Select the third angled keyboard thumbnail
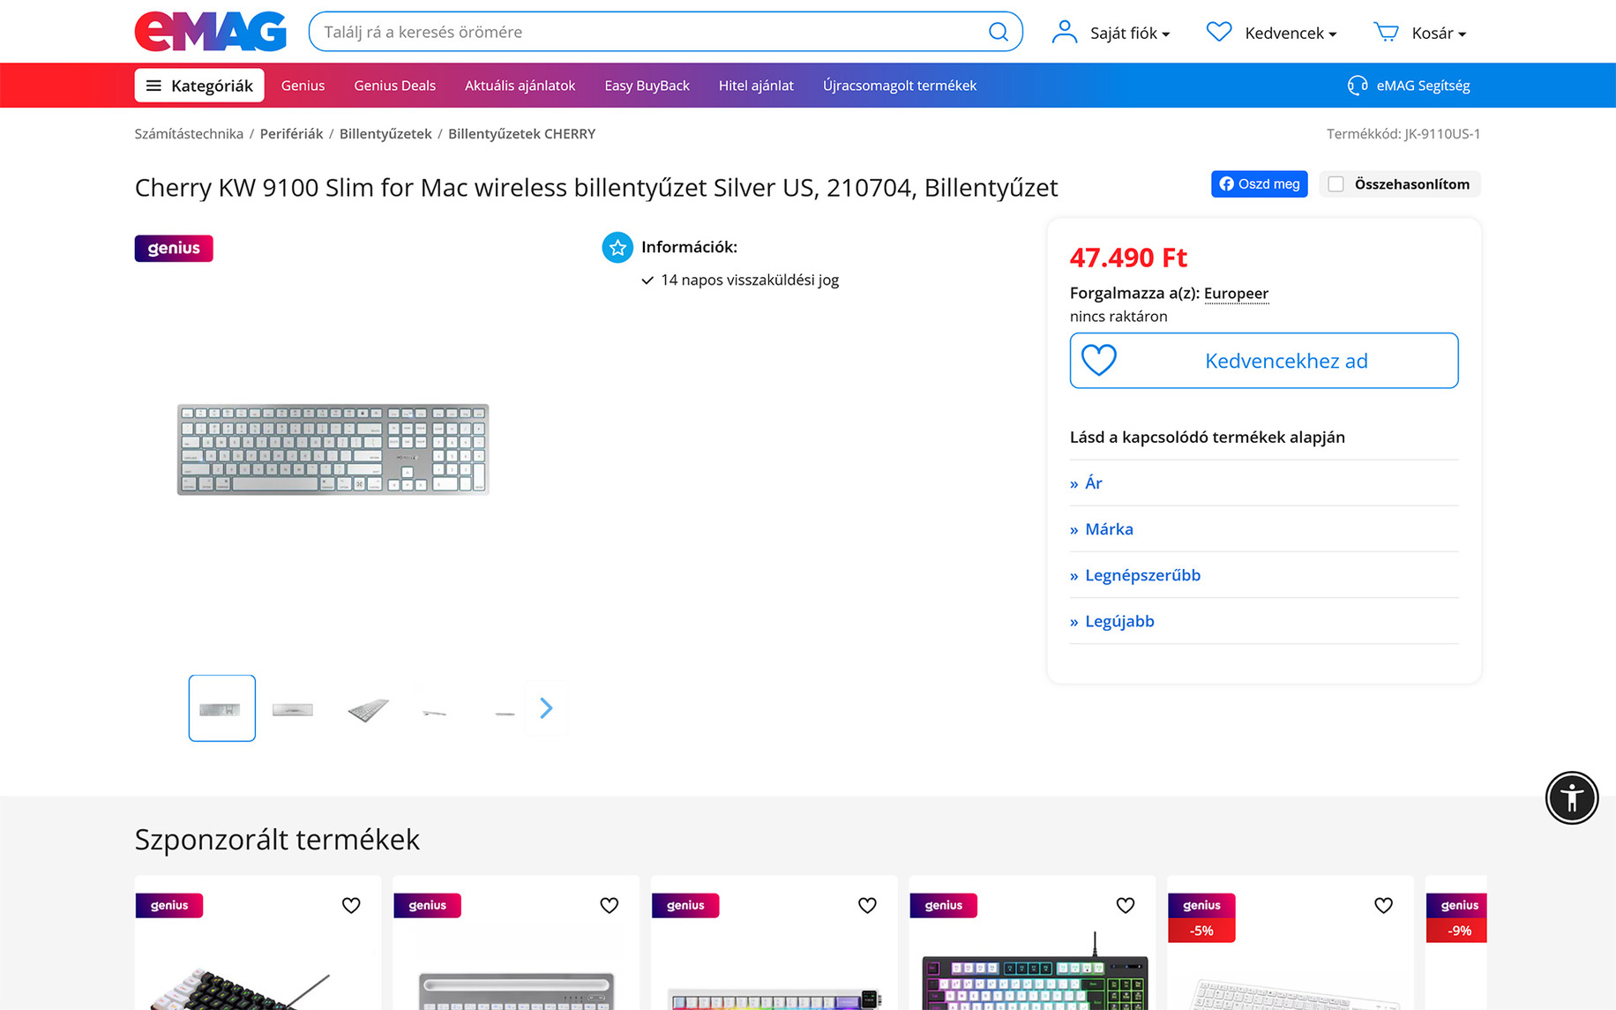Screen dimensions: 1616x1010 pos(368,709)
